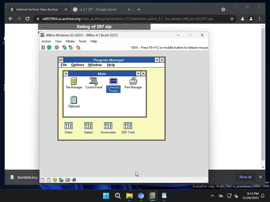Click the ACPI shutdown power icon

tap(57, 47)
